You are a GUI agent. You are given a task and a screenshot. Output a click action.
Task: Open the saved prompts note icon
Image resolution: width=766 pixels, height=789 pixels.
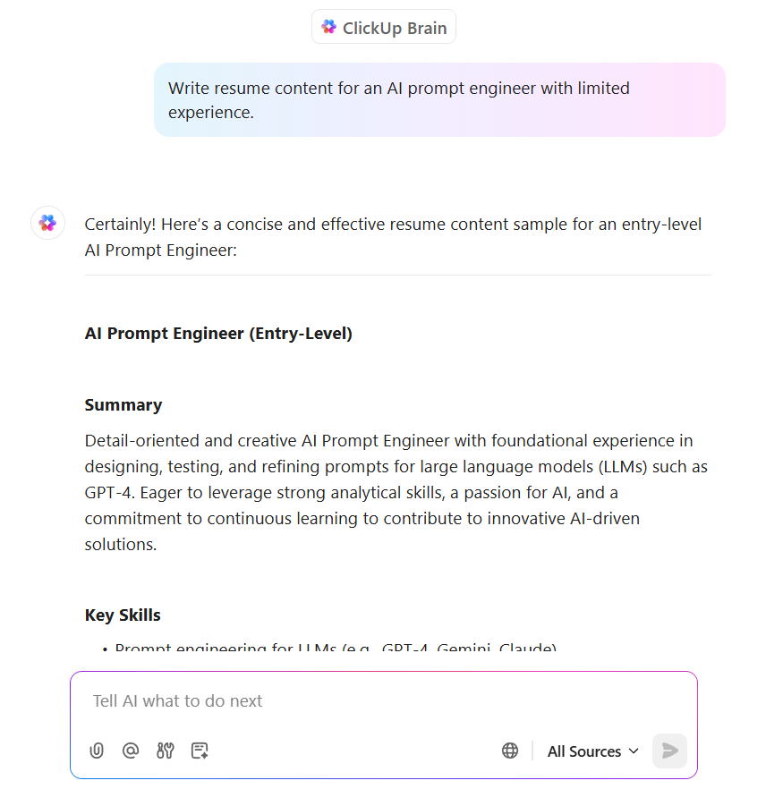200,751
